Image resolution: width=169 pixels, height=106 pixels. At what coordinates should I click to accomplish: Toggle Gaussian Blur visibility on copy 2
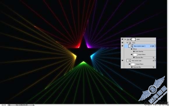(x=134, y=58)
